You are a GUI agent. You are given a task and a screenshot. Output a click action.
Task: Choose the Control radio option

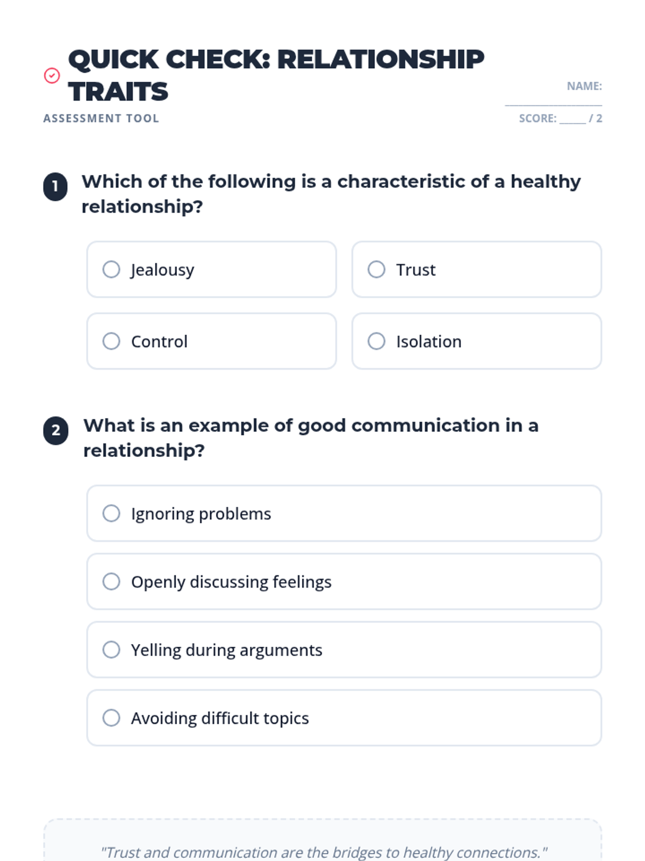coord(111,341)
